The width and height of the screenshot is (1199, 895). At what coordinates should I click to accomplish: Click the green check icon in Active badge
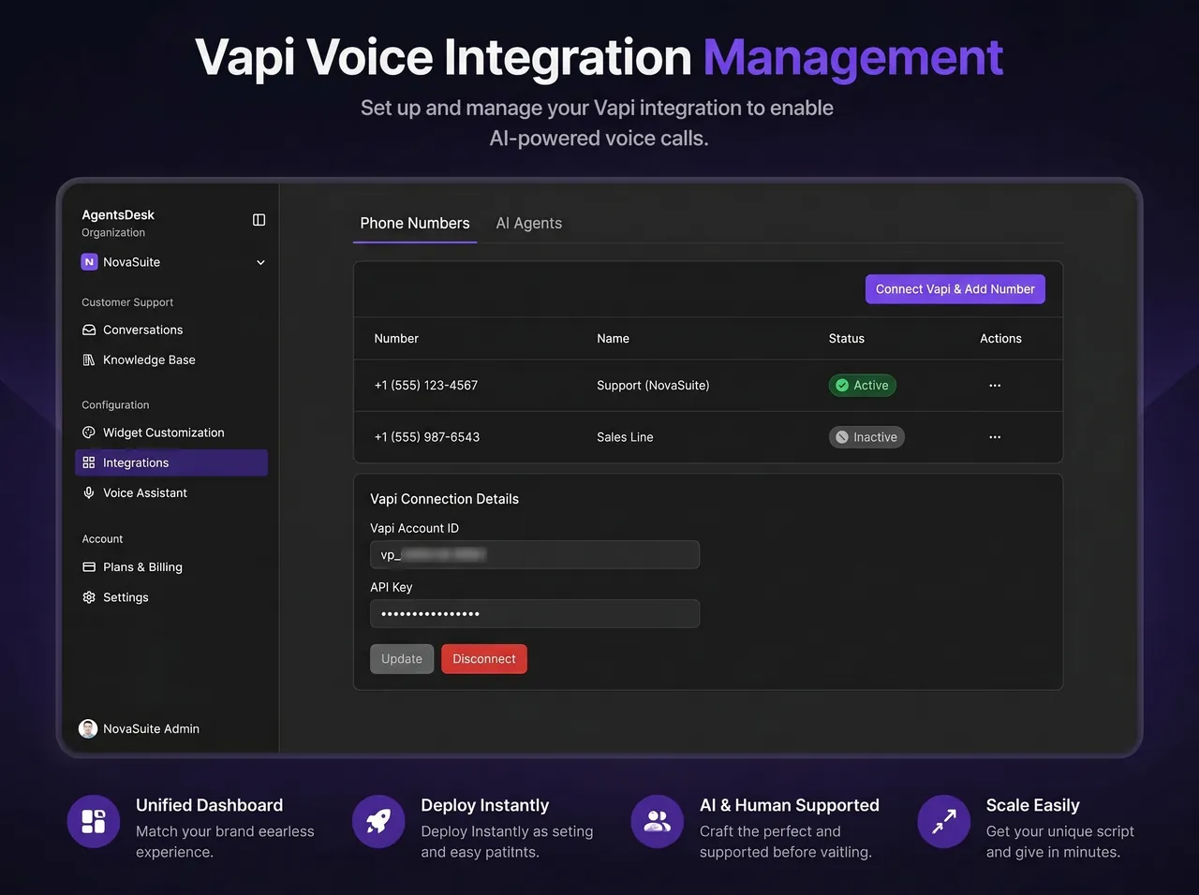[x=842, y=386]
